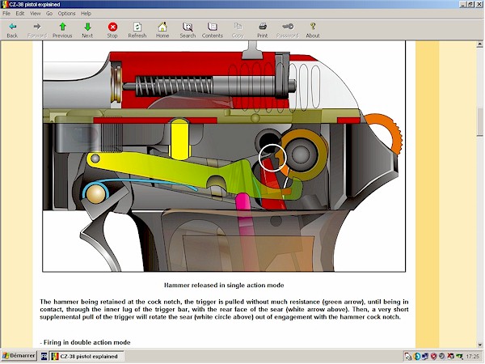Go back with the Back arrow
485x364 pixels.
(12, 30)
